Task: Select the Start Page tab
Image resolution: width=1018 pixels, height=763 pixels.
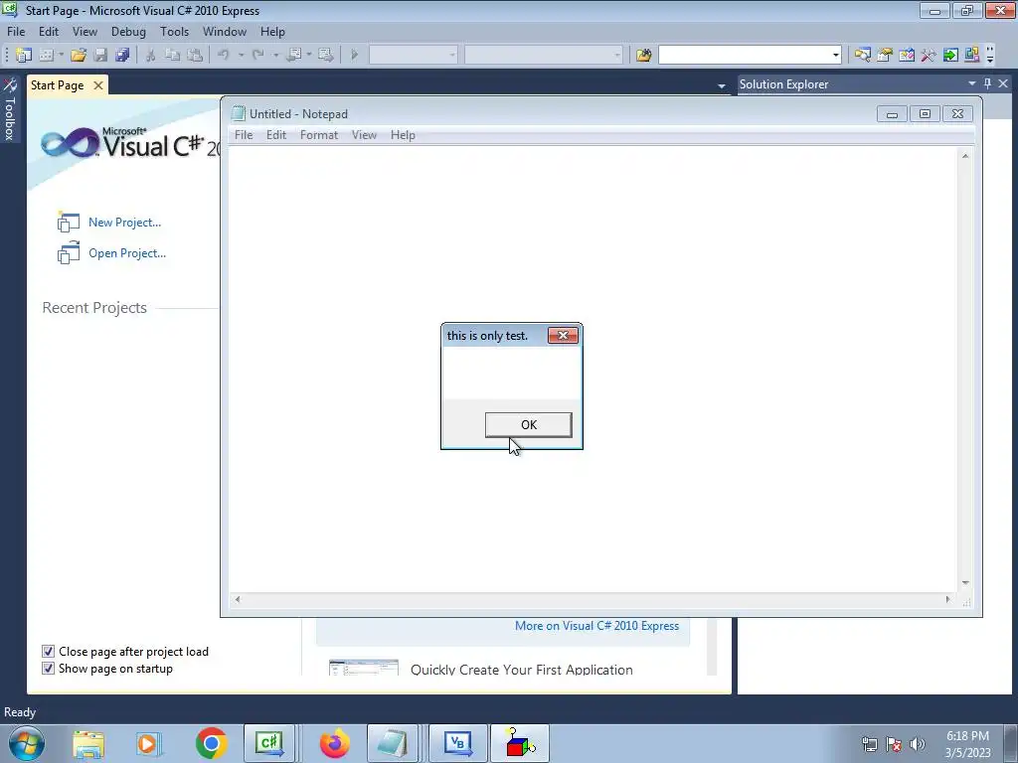Action: click(x=57, y=85)
